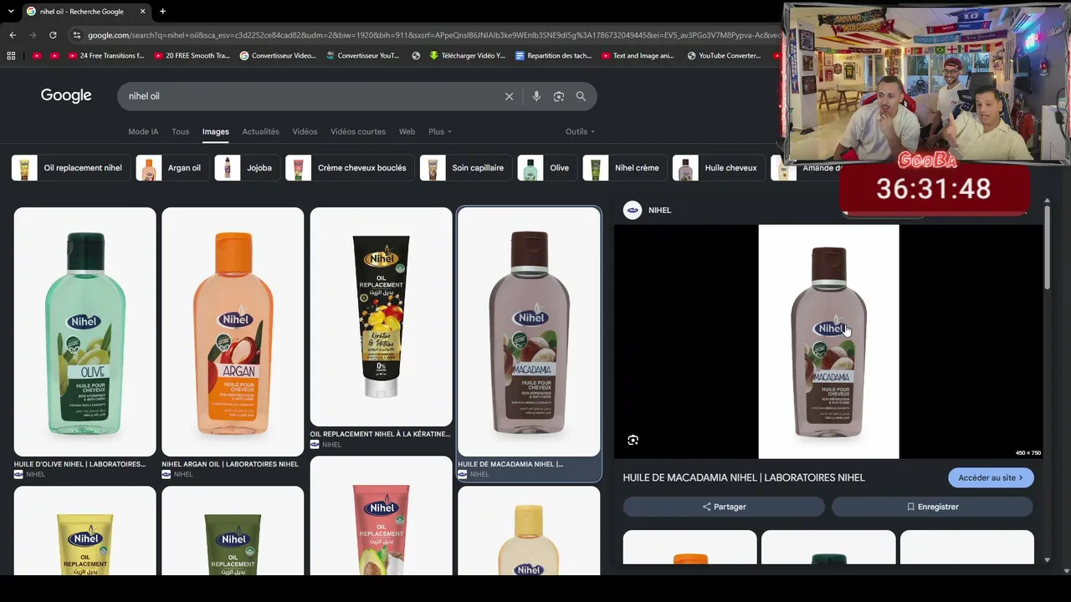Image resolution: width=1071 pixels, height=602 pixels.
Task: Submit search with magnifier icon
Action: coord(581,96)
